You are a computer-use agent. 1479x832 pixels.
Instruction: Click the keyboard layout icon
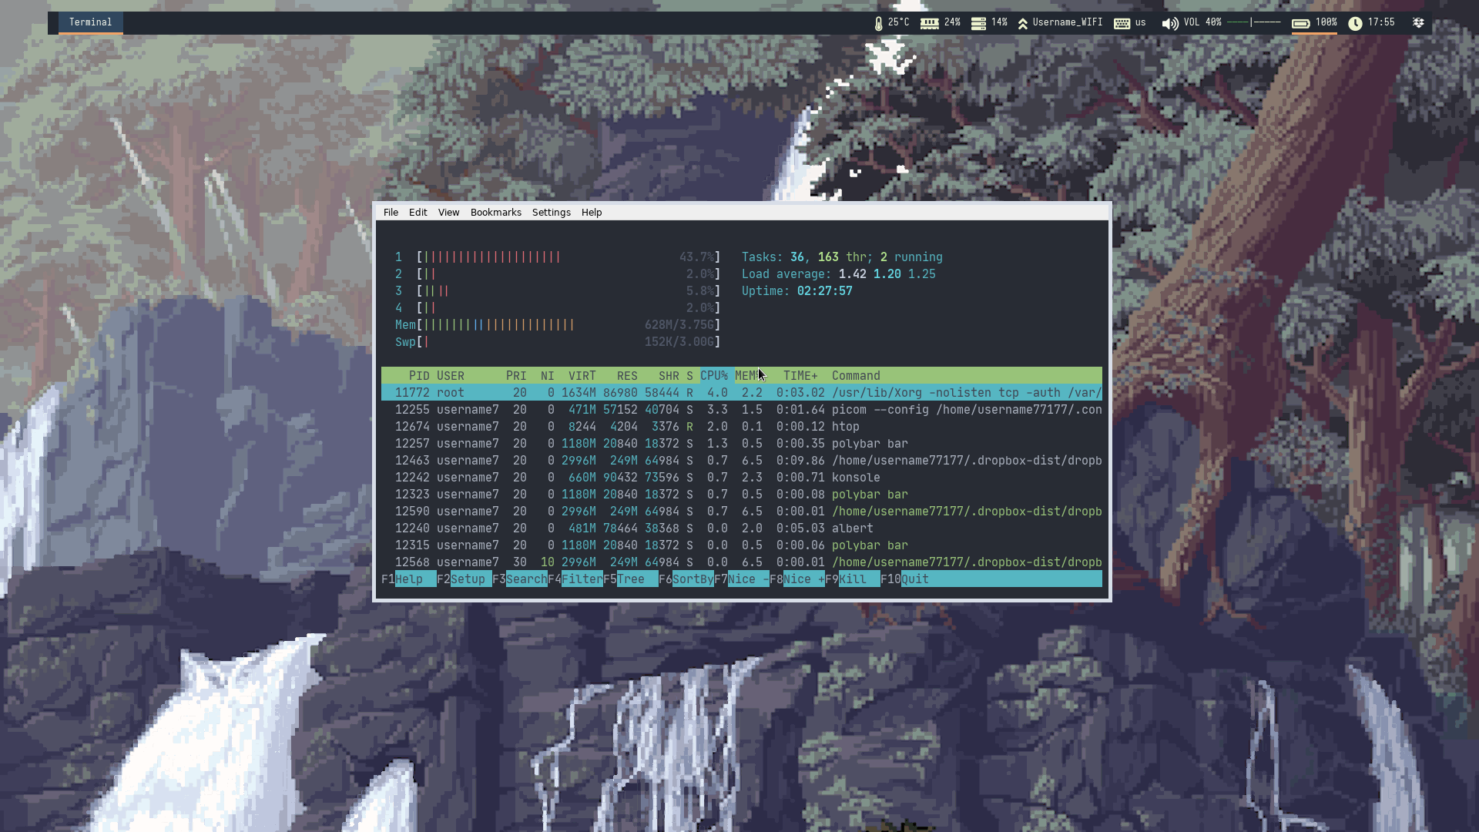tap(1122, 23)
